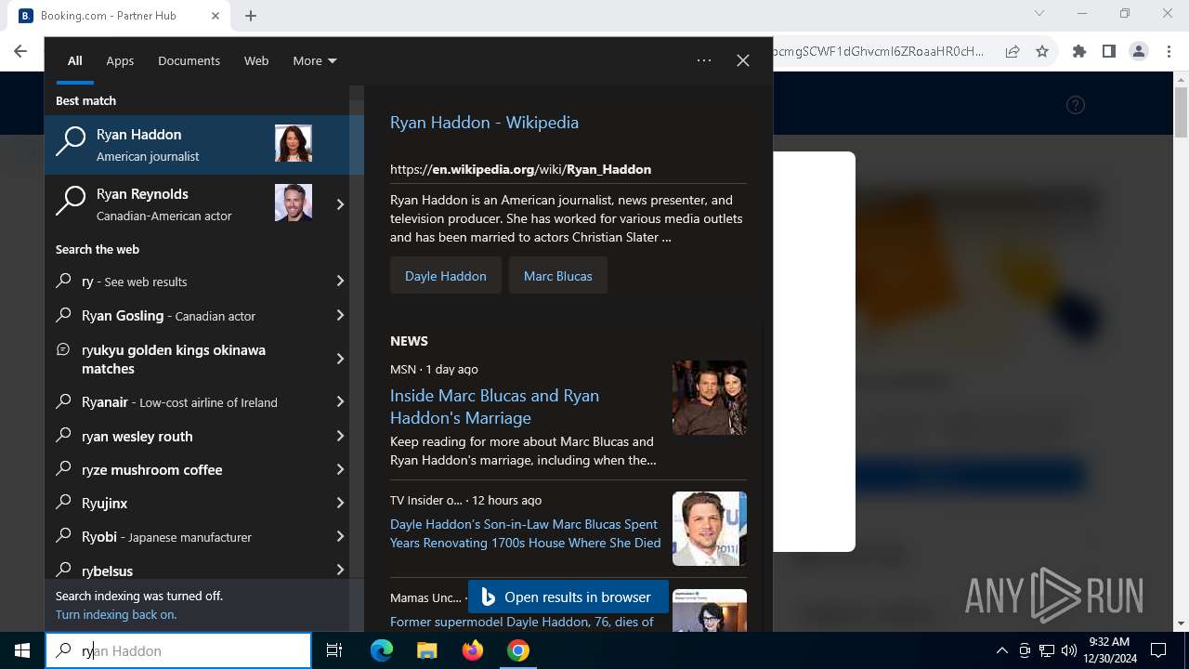Select the Apps search filter tab
Viewport: 1189px width, 669px height.
tap(120, 61)
